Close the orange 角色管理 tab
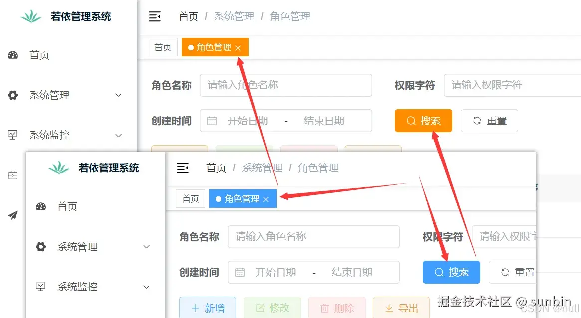 [x=238, y=48]
